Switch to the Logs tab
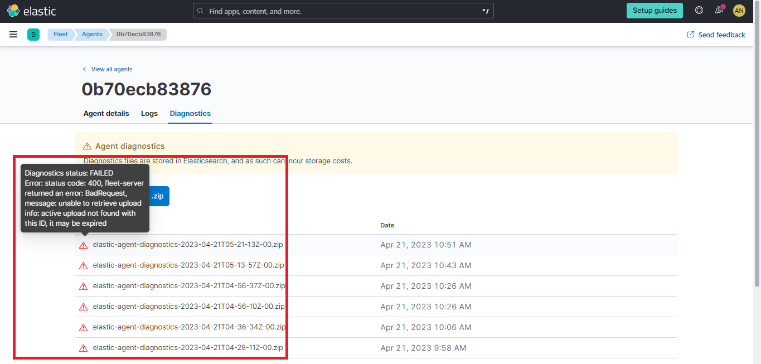Screen dimensions: 761x364 coord(149,113)
